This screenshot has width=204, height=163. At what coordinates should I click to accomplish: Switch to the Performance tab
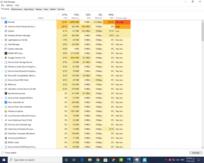coord(17,9)
